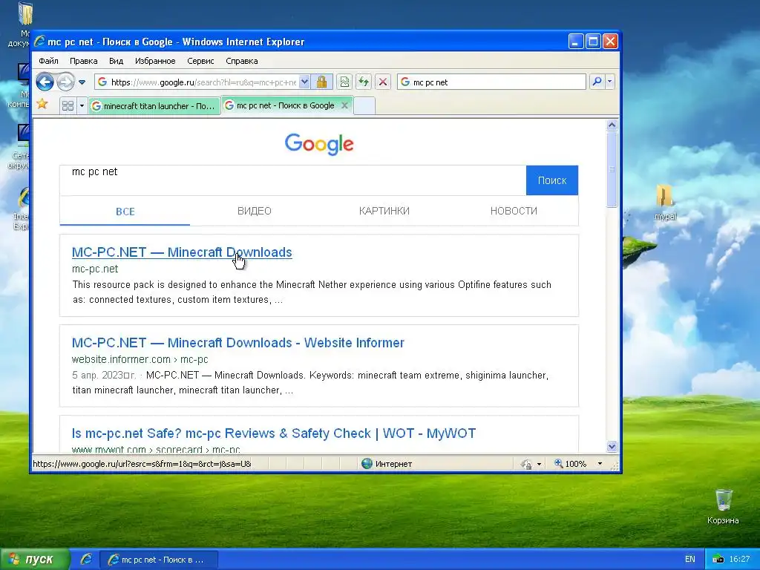The height and width of the screenshot is (570, 760).
Task: Click the Google logo on the page
Action: [319, 144]
